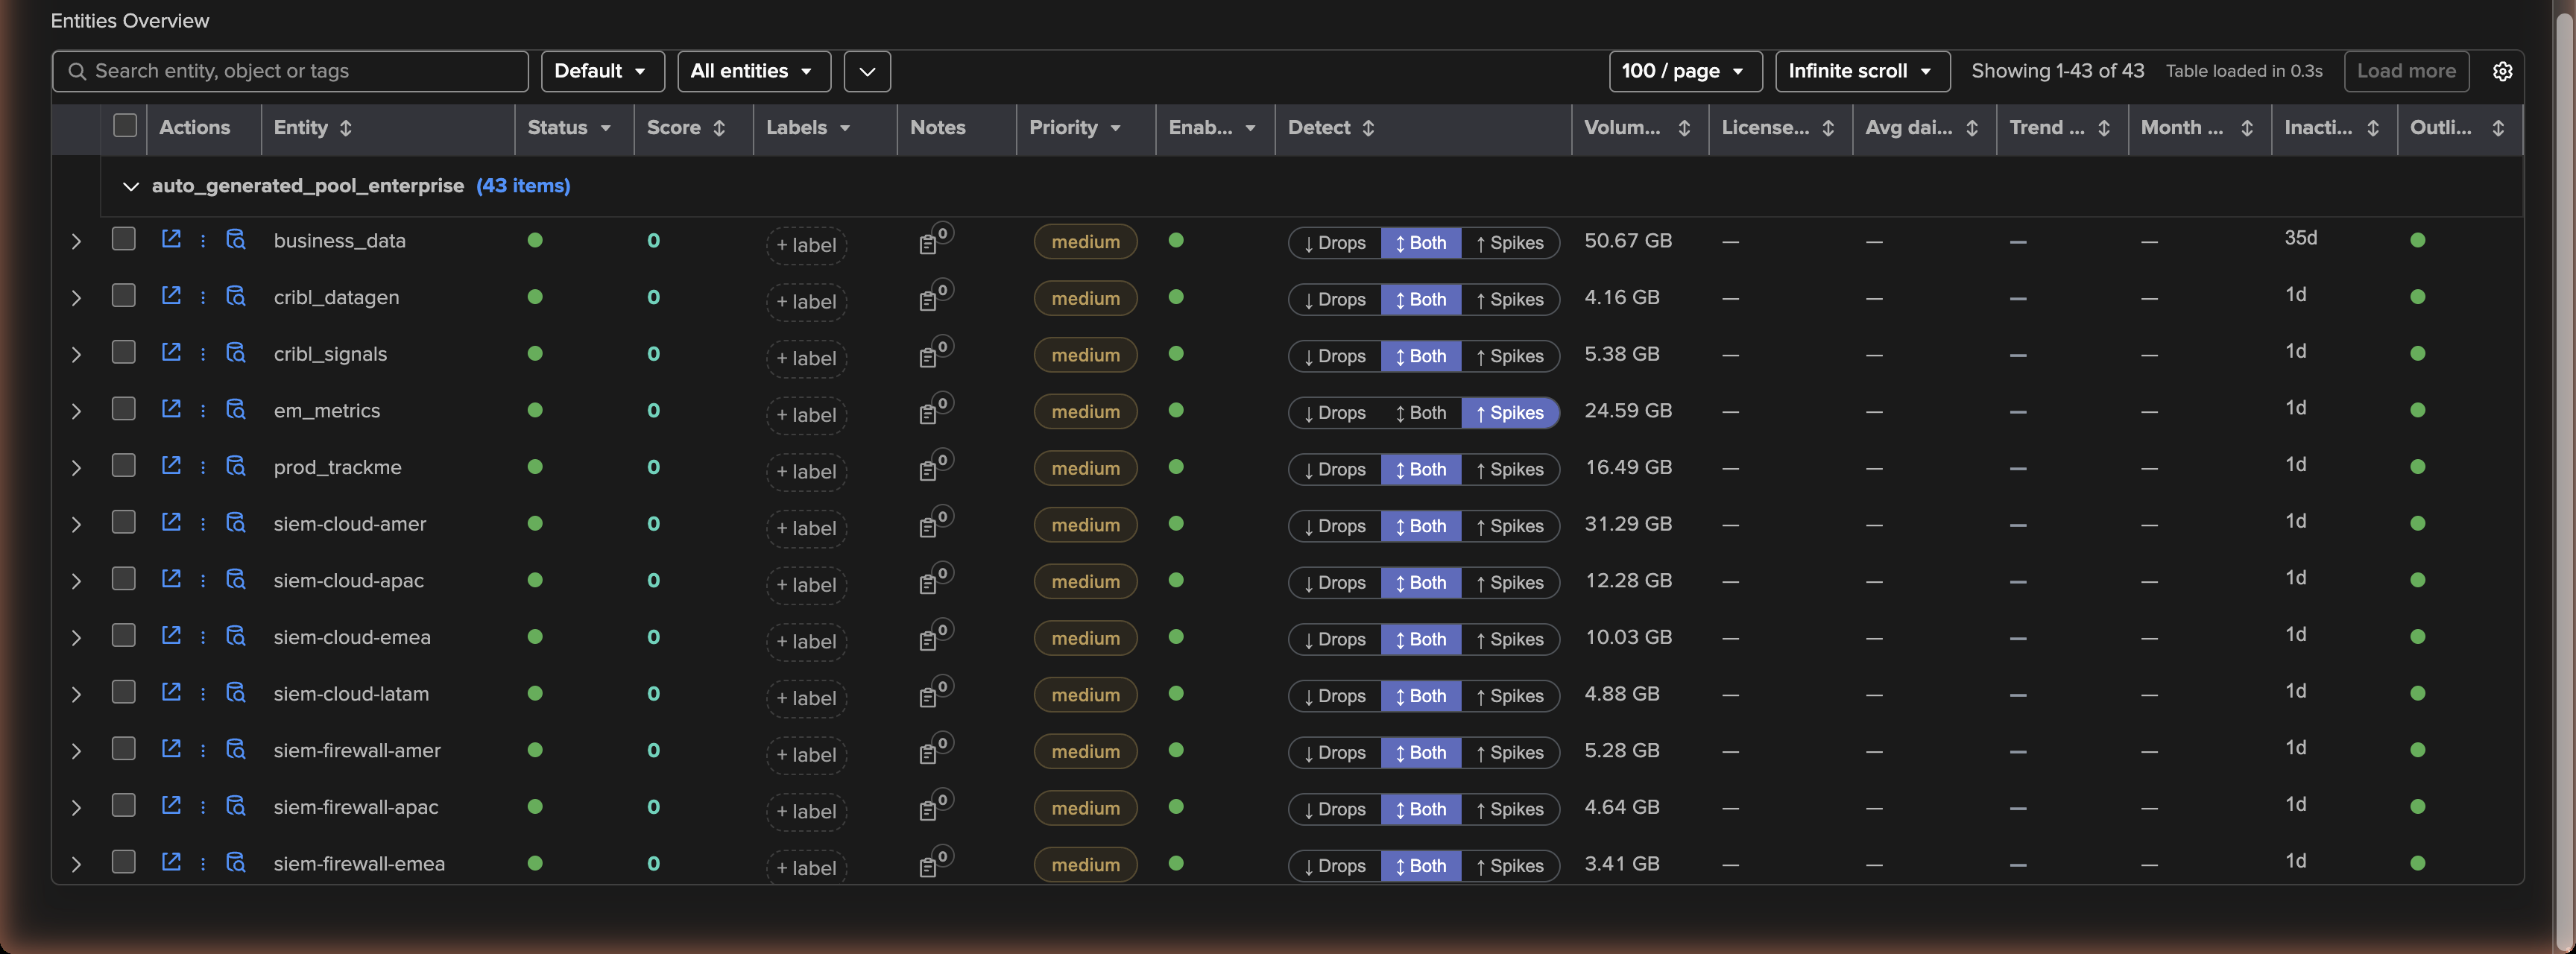Set siem-firewall-apac detection to Drops
This screenshot has height=954, width=2576.
1334,809
